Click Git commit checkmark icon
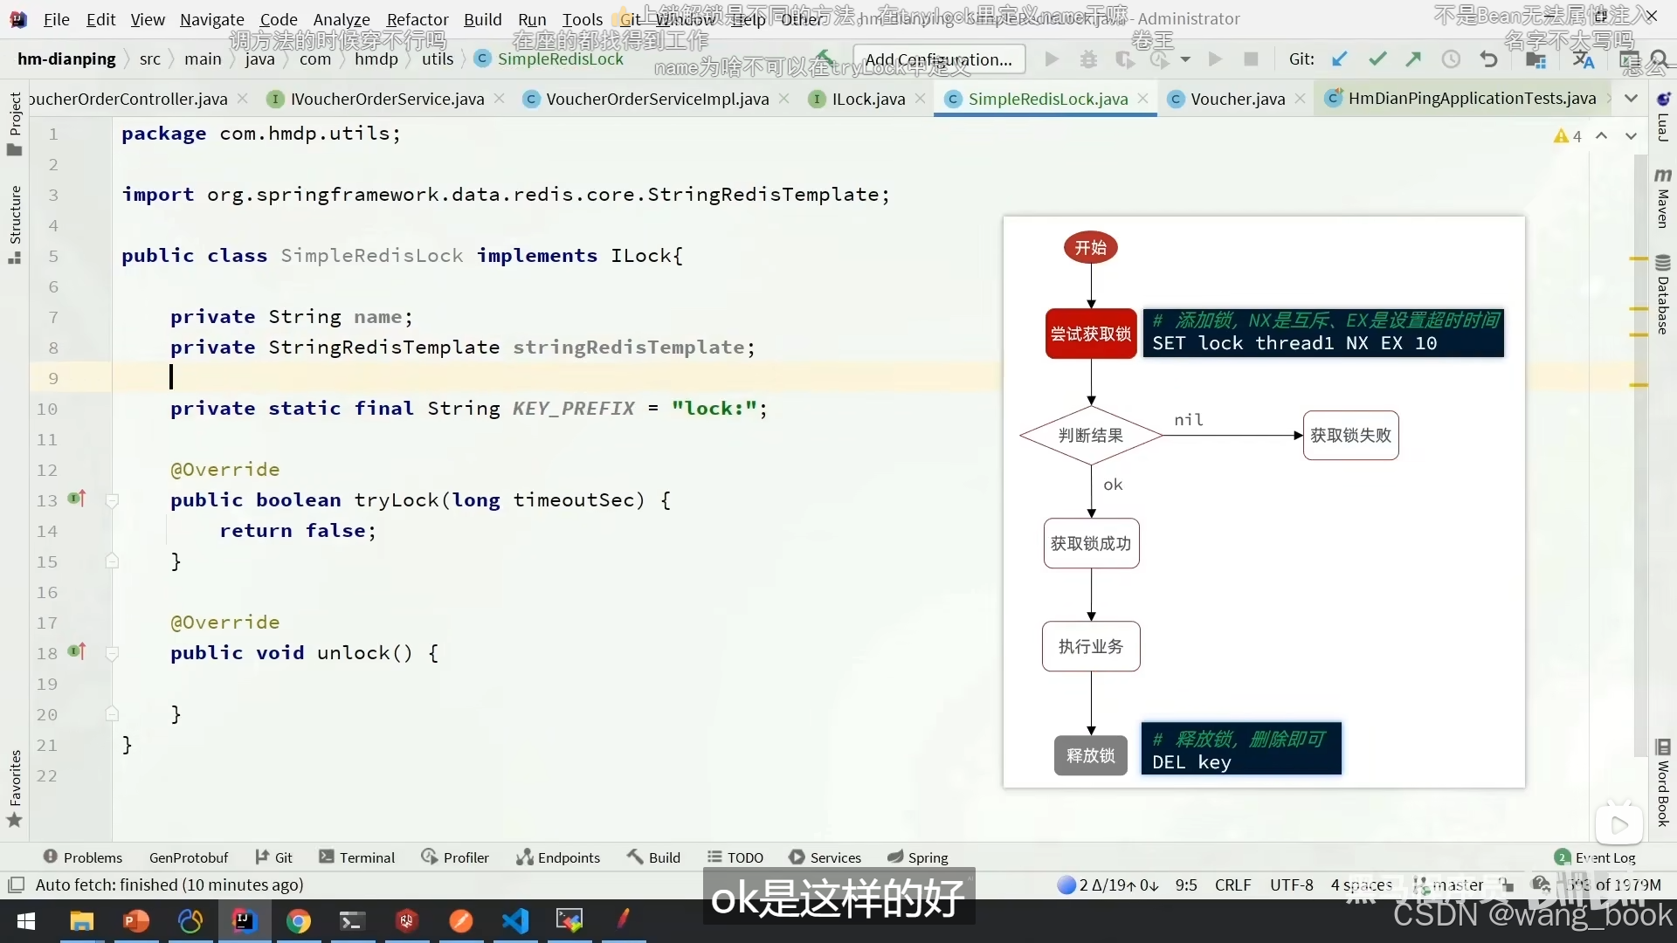This screenshot has width=1677, height=943. [x=1377, y=59]
